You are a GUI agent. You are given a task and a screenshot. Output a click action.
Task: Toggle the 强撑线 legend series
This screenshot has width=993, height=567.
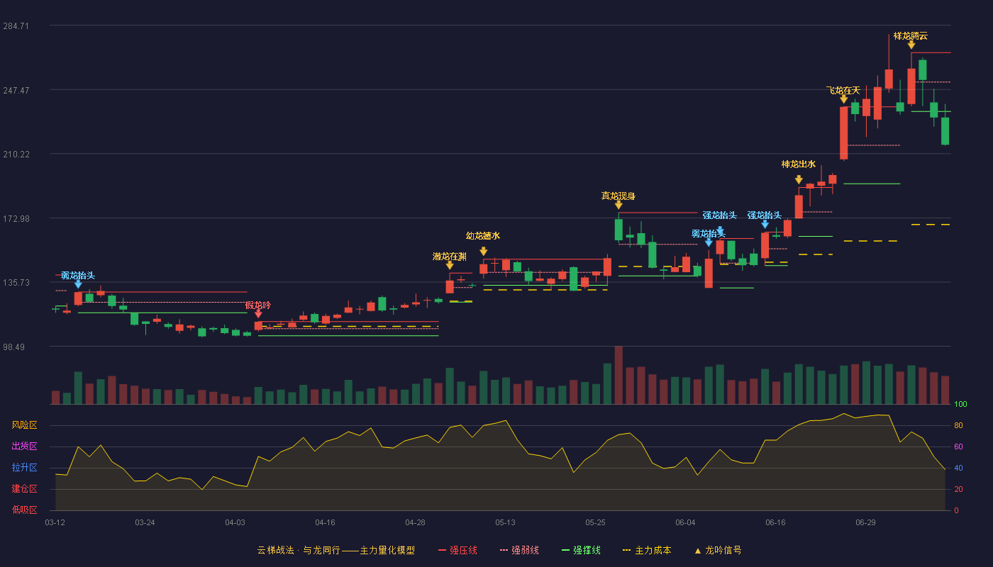point(581,550)
